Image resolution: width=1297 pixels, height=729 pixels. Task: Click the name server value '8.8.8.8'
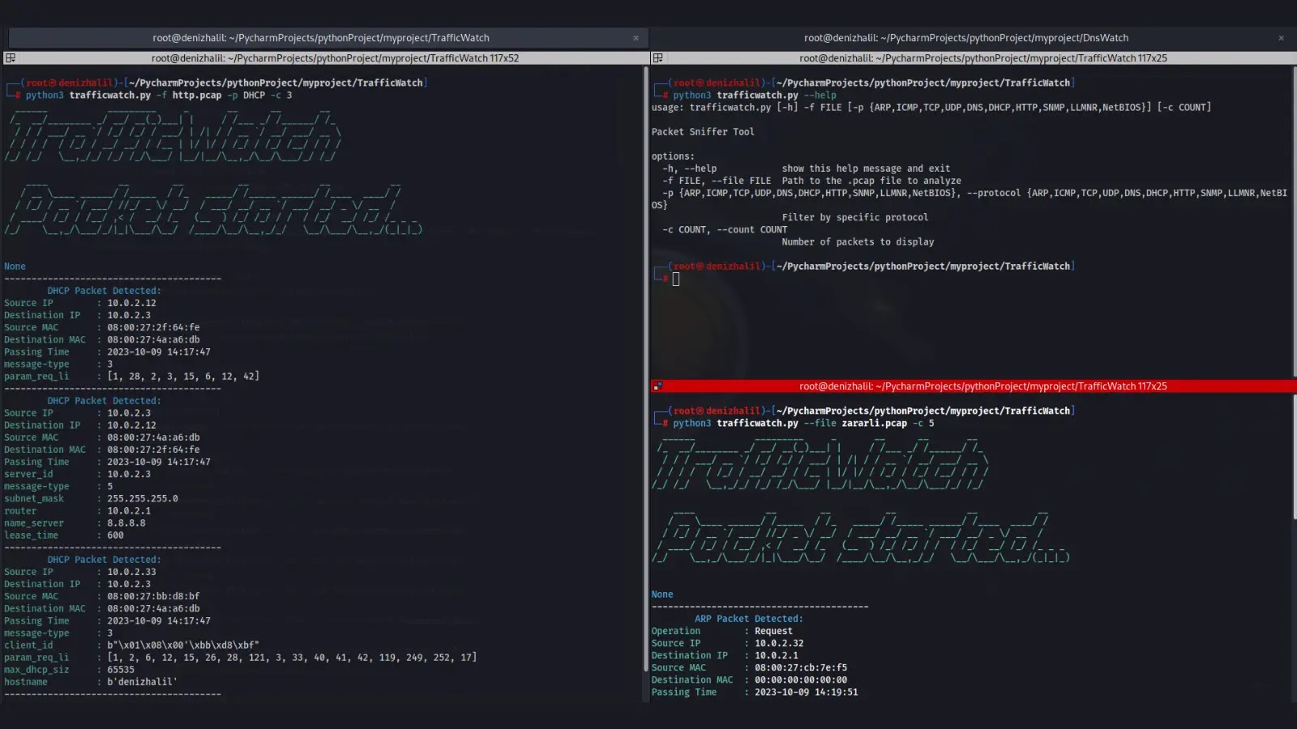pos(126,522)
